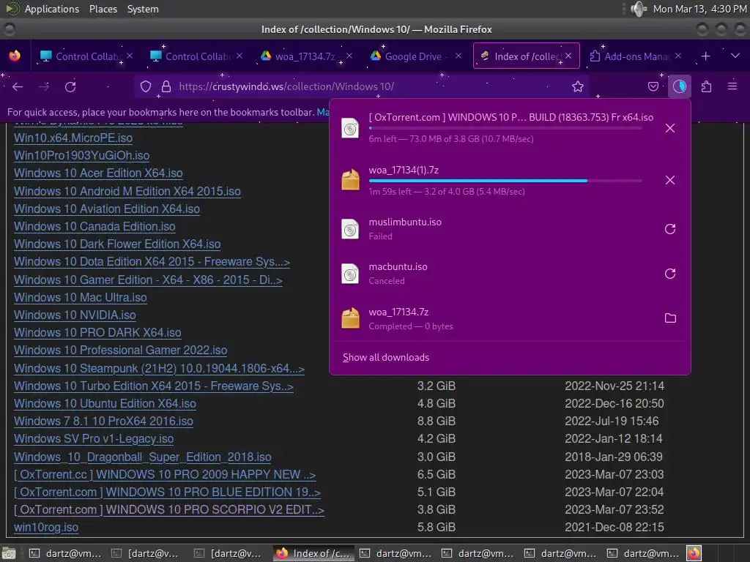Retry the macbuntu.iso download
Image resolution: width=750 pixels, height=562 pixels.
[670, 274]
